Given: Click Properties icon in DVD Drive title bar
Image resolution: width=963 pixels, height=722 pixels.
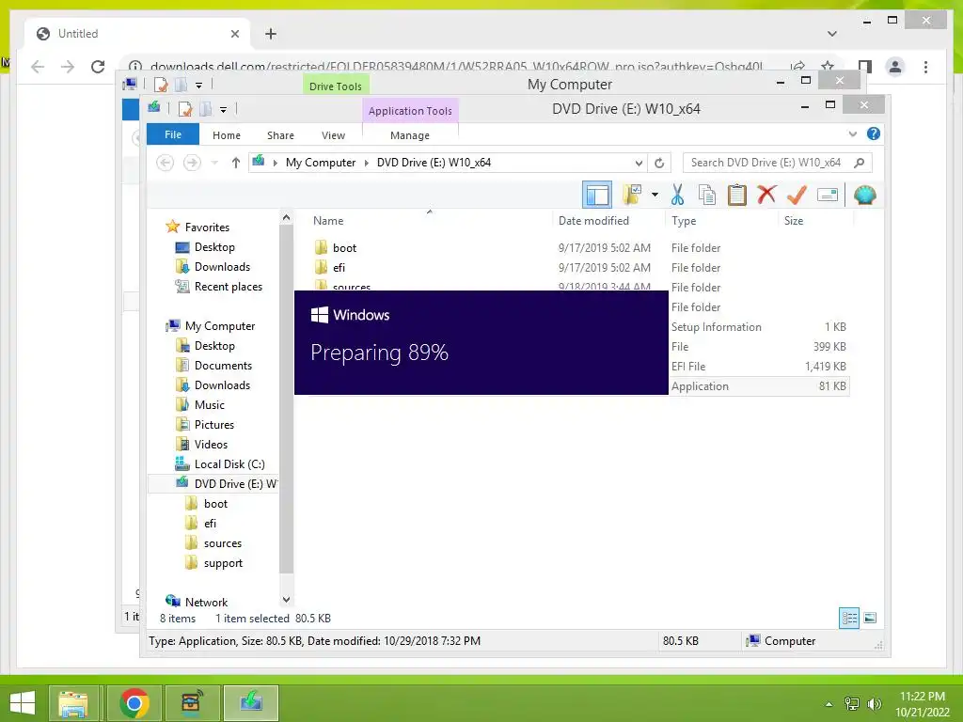Looking at the screenshot, I should [185, 109].
